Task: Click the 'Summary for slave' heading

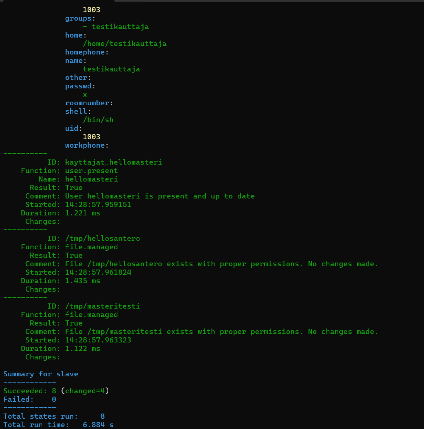Action: (40, 374)
